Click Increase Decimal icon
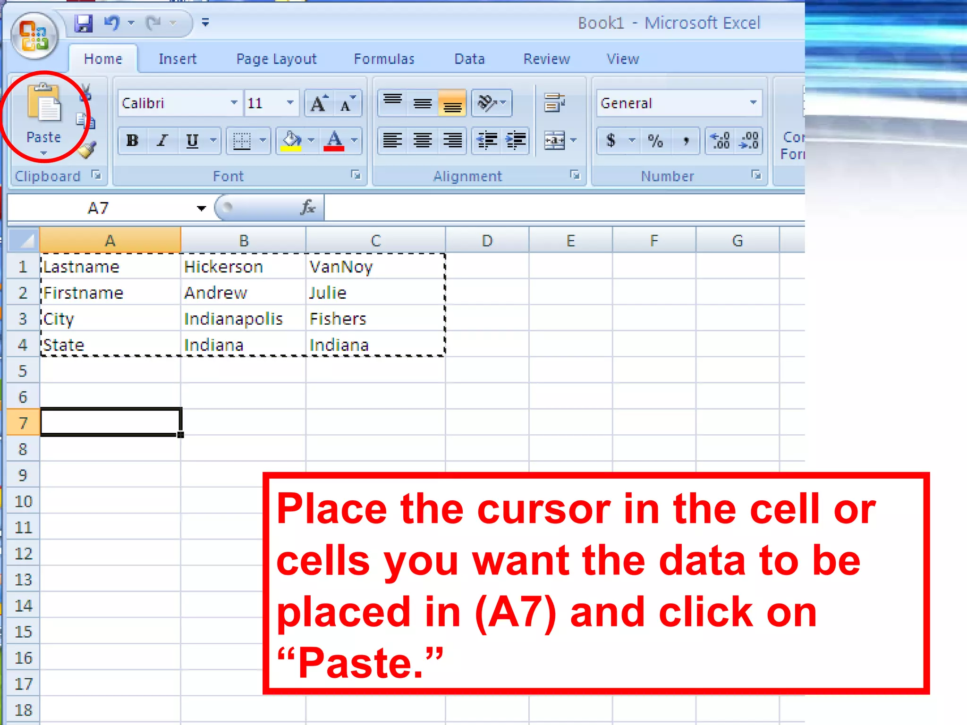 coord(721,140)
